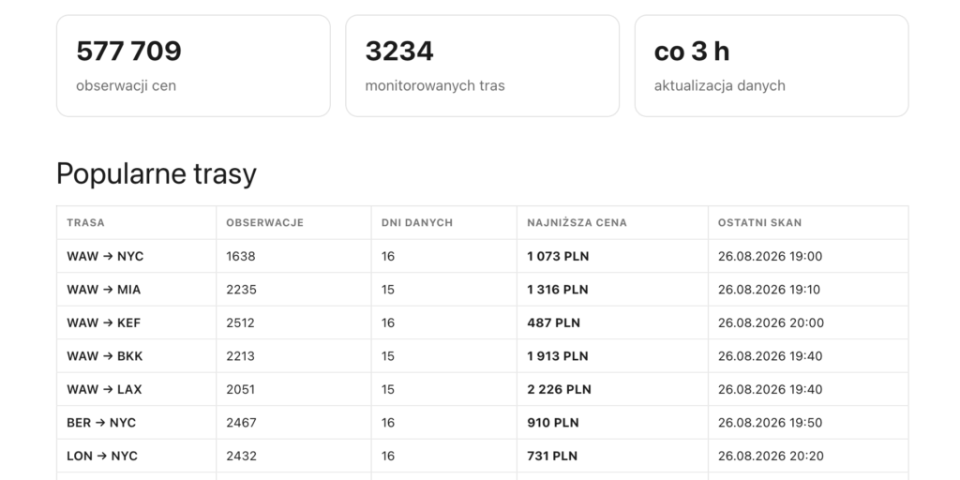Click last scan 26.08.2026 19:50
The height and width of the screenshot is (480, 960).
771,423
